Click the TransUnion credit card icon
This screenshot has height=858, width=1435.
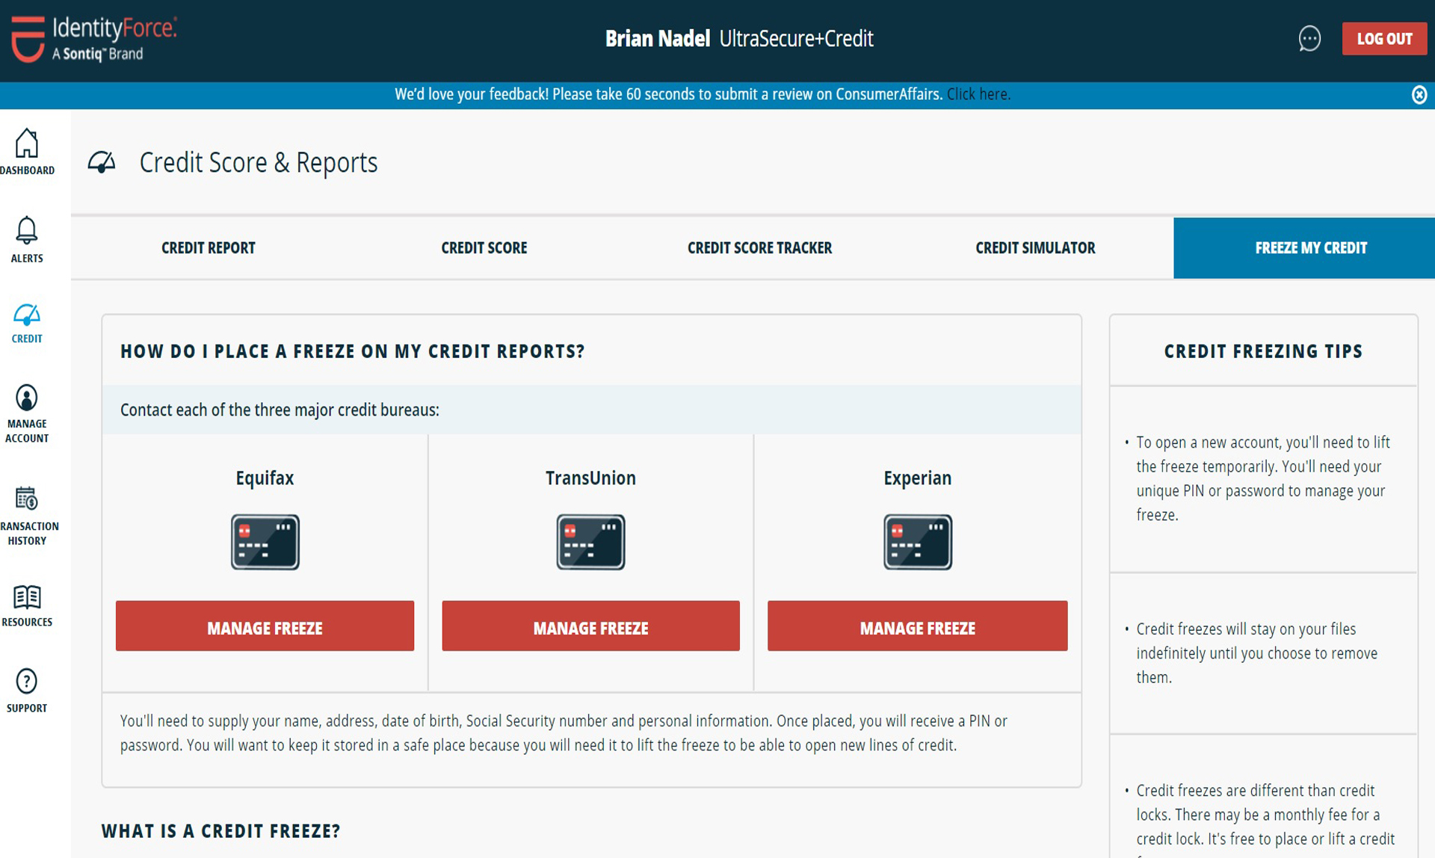click(x=590, y=542)
